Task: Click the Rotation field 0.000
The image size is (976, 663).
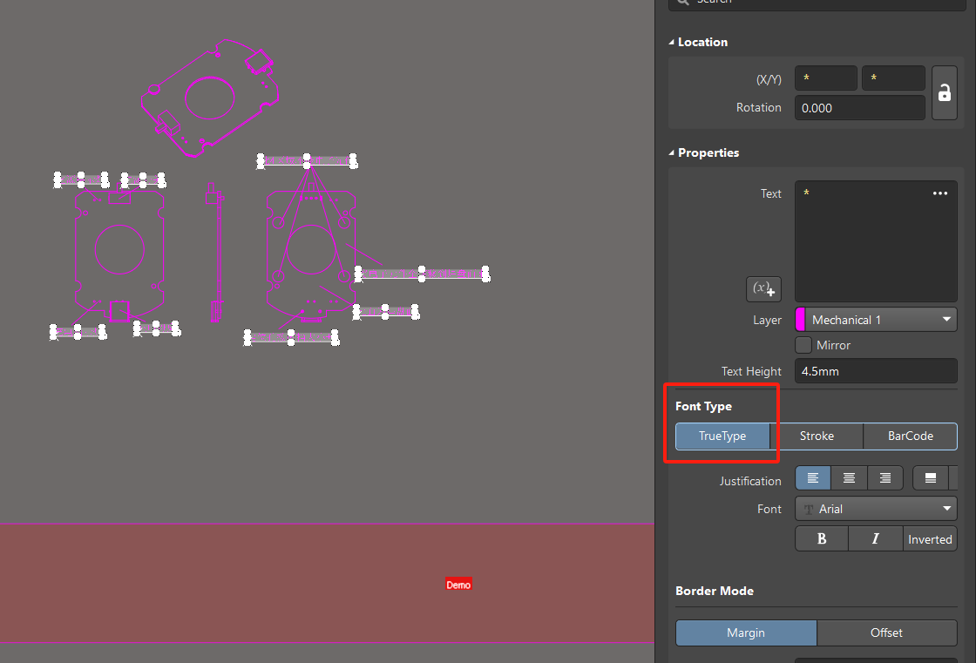Action: click(859, 108)
